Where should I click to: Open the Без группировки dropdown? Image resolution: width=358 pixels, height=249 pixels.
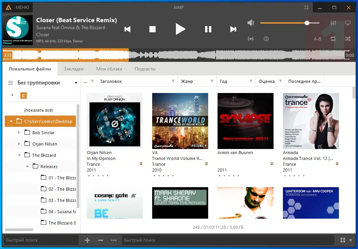76,83
